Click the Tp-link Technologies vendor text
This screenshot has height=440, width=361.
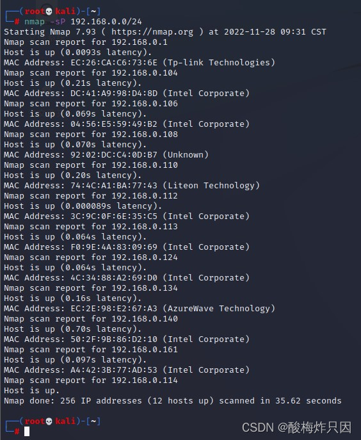pyautogui.click(x=219, y=63)
